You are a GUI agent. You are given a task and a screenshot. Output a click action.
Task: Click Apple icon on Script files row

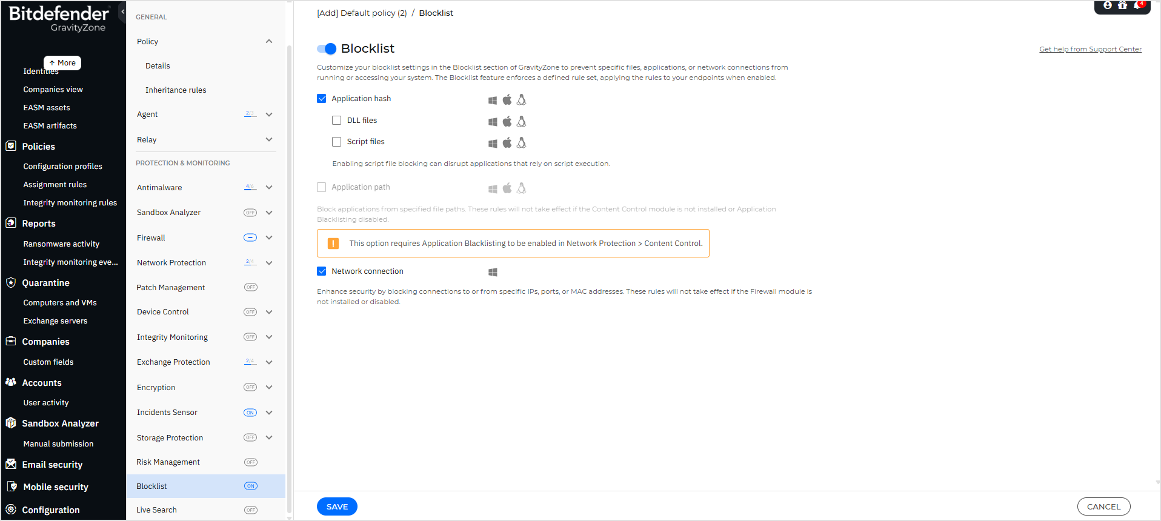pyautogui.click(x=507, y=142)
